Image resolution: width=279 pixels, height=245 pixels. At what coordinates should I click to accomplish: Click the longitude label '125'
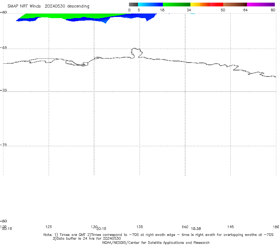pyautogui.click(x=49, y=227)
